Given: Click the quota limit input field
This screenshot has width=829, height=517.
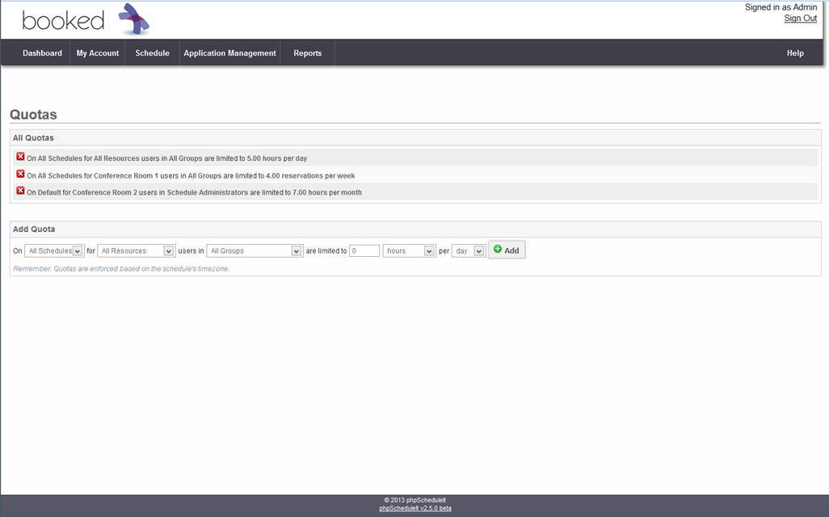Looking at the screenshot, I should pos(364,251).
